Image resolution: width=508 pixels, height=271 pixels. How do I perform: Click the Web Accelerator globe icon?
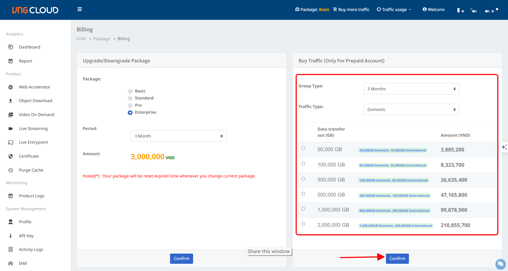(x=11, y=87)
